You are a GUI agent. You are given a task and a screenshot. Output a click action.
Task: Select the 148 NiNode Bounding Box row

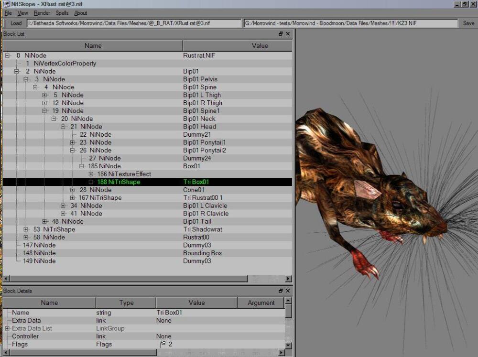(148, 253)
